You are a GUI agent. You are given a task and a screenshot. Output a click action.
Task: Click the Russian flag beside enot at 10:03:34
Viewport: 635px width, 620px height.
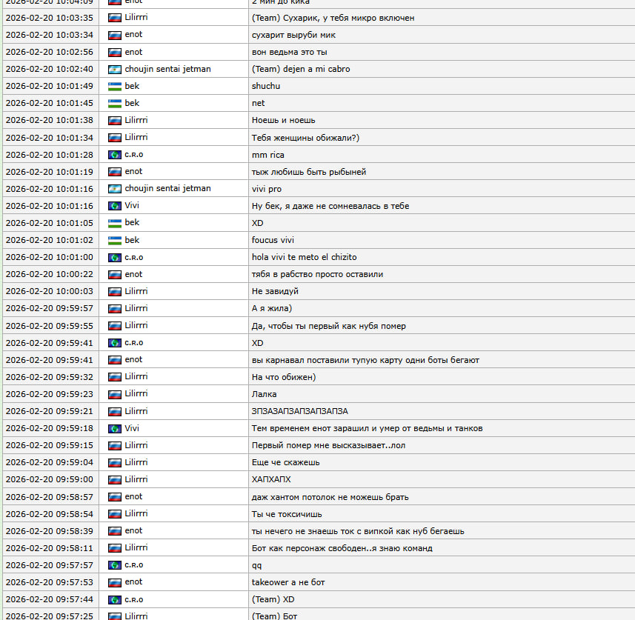click(114, 35)
